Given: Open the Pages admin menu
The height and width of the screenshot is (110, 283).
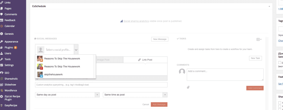Looking at the screenshot, I should [x=8, y=9].
